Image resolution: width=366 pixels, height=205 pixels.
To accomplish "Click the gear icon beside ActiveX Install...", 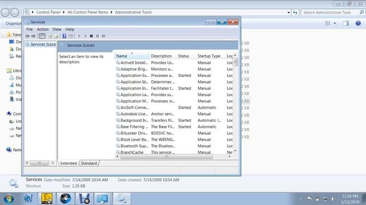I will (x=118, y=63).
